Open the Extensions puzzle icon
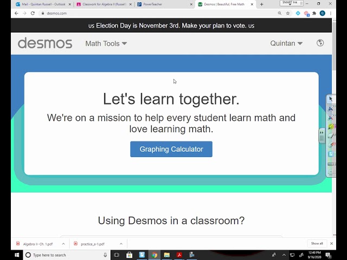The height and width of the screenshot is (260, 347). coord(314,13)
